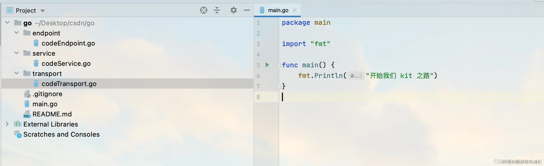The image size is (544, 166).
Task: Select codeEndpoint.go file
Action: (x=68, y=43)
